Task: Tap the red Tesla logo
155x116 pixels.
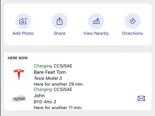Action: point(19,75)
